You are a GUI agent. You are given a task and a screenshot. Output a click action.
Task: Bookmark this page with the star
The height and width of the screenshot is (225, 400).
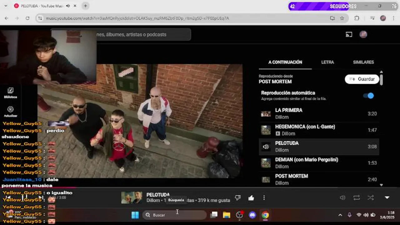pyautogui.click(x=342, y=18)
